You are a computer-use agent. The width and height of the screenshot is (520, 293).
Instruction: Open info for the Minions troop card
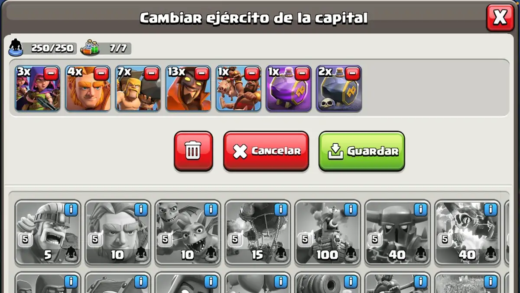coord(211,210)
